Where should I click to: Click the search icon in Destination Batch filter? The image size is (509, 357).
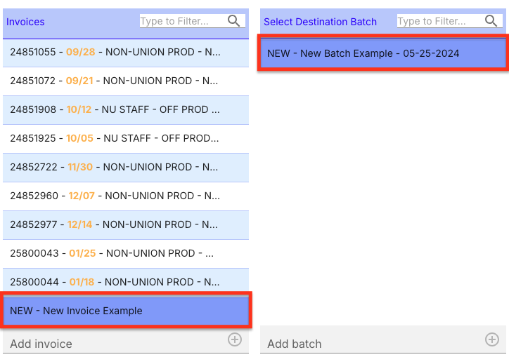coord(491,21)
